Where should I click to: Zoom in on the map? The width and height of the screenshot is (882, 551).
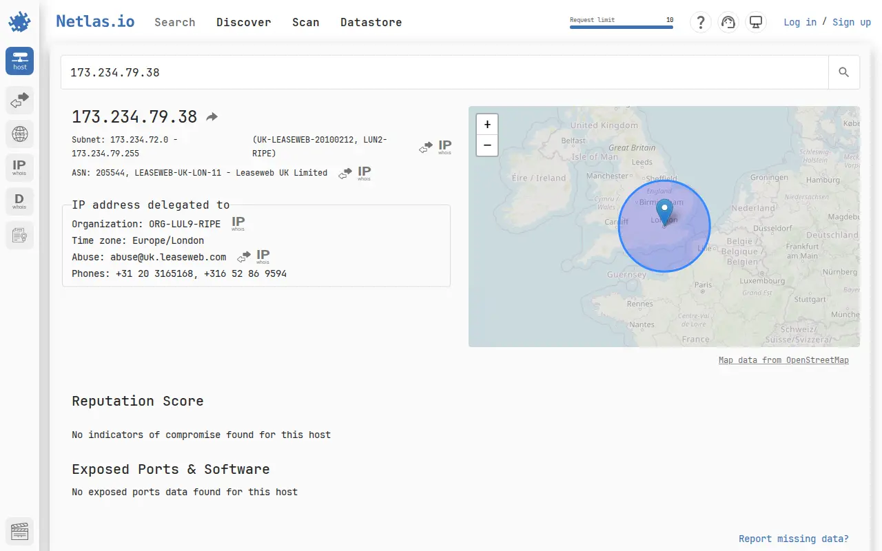(487, 125)
